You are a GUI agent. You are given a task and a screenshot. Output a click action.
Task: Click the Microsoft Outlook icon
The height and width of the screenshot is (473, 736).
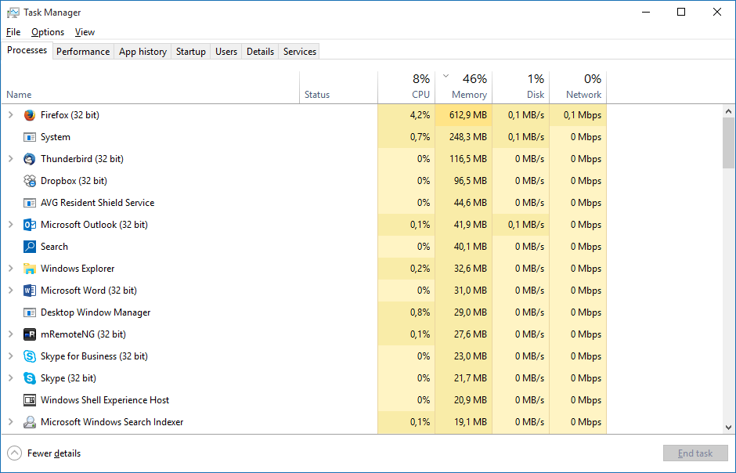click(30, 225)
